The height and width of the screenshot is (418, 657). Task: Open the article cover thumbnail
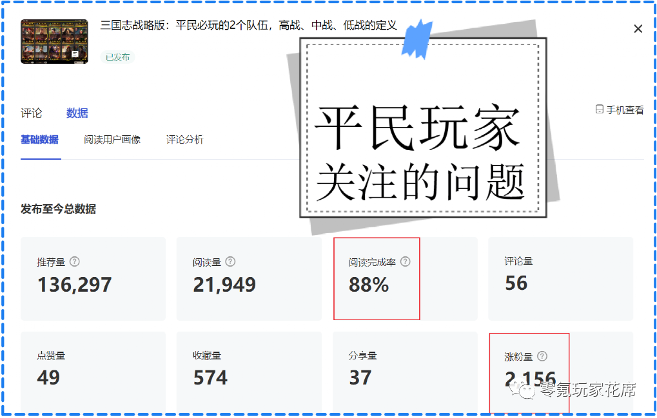coord(54,41)
